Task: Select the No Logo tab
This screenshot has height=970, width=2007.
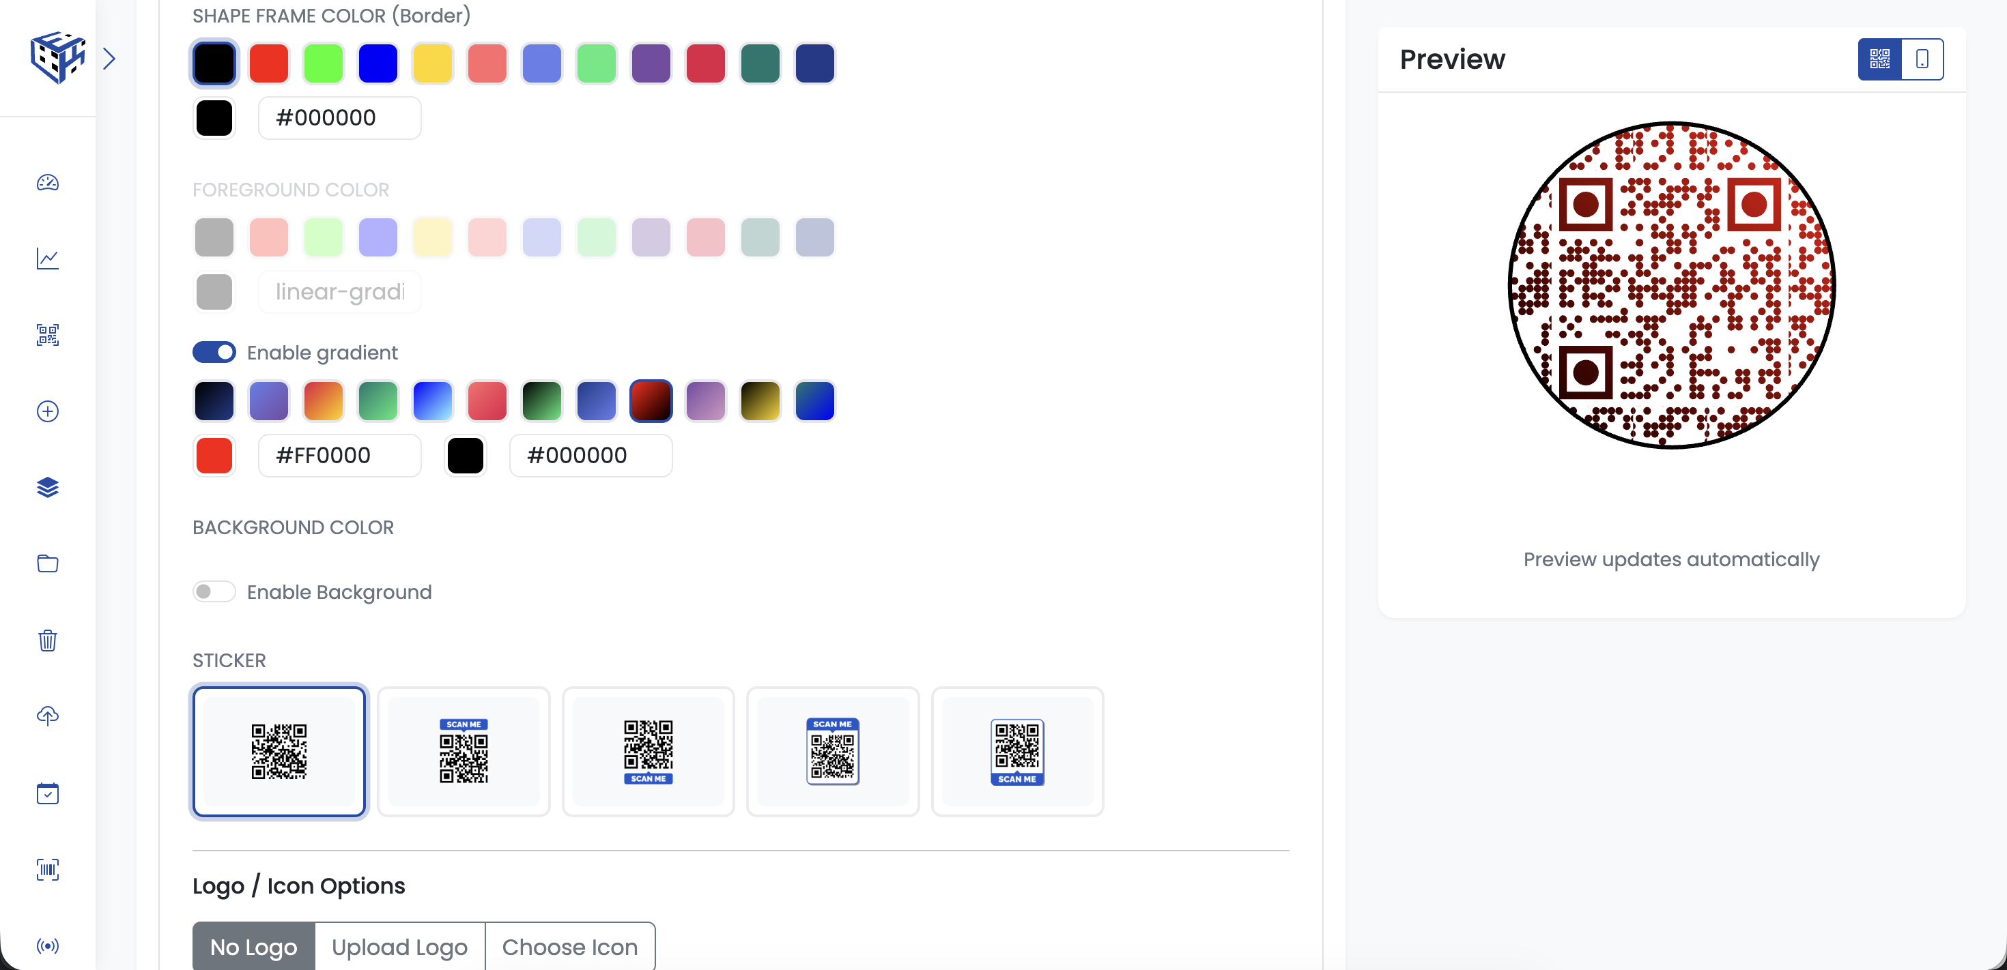Action: [x=254, y=947]
